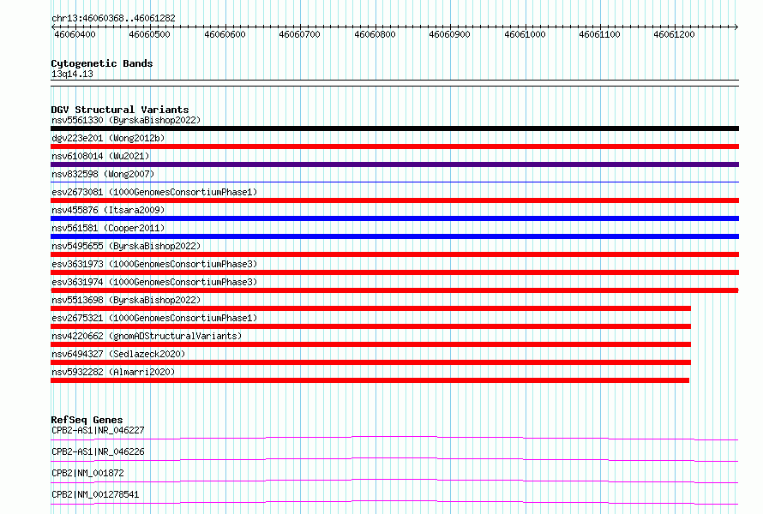Click ruler tick label 46060600

click(225, 34)
